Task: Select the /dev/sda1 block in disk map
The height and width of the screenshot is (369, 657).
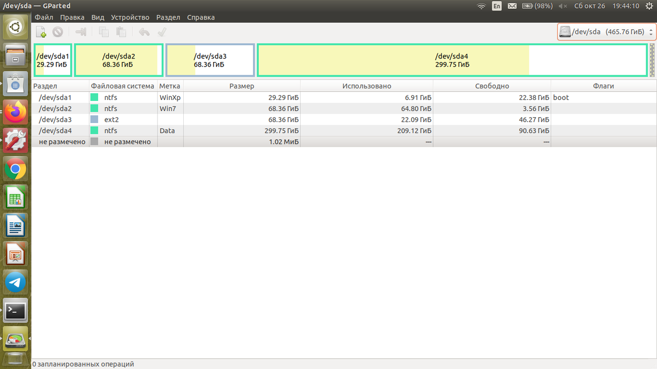Action: click(53, 60)
